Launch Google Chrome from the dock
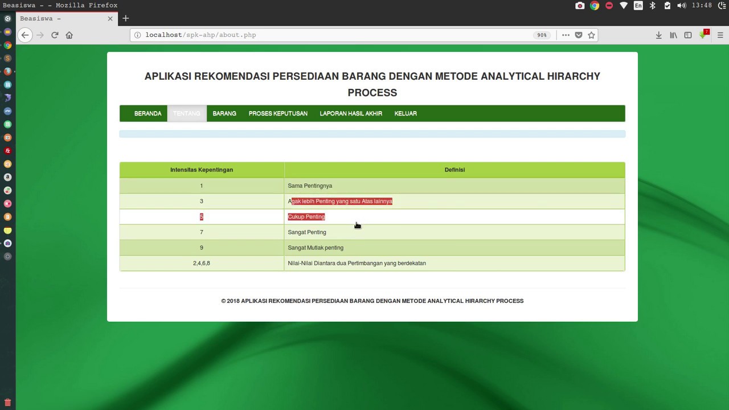Image resolution: width=729 pixels, height=410 pixels. coord(7,45)
